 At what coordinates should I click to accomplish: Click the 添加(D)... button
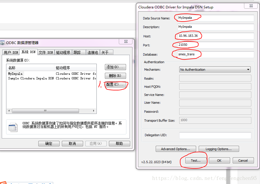115,67
